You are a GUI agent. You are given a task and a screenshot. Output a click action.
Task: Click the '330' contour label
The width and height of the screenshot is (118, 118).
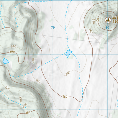(x=20, y=99)
